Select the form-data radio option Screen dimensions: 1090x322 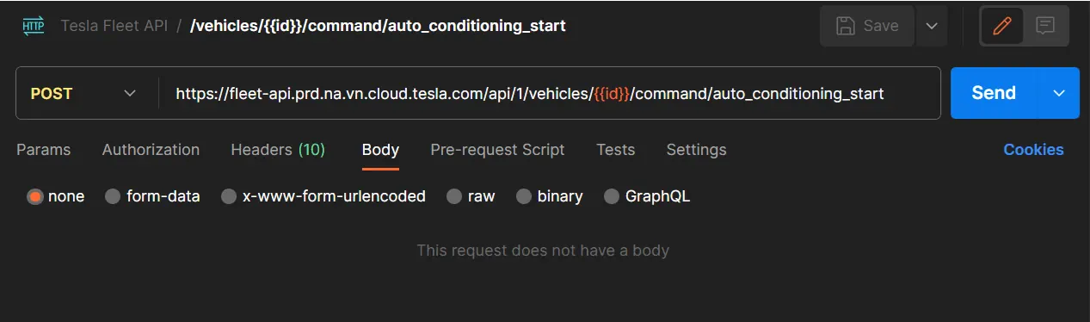(x=113, y=196)
